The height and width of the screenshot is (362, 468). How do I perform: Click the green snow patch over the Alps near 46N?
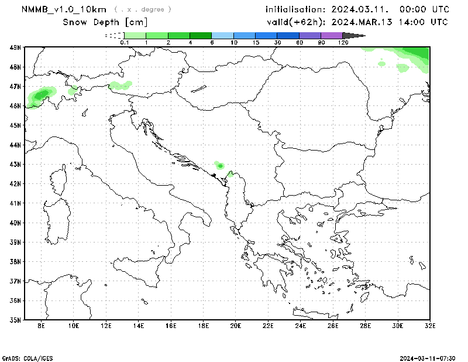pos(41,95)
